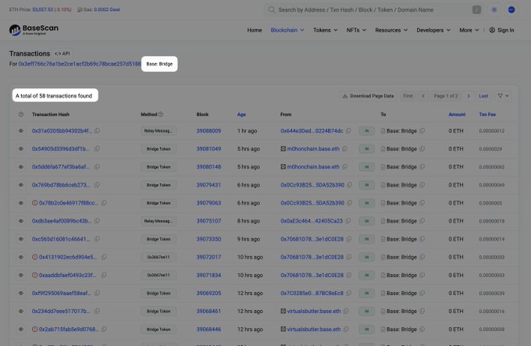Click Download Page Data button
Image resolution: width=531 pixels, height=346 pixels.
367,95
